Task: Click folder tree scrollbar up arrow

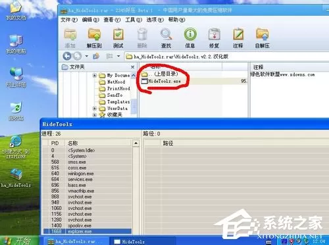Action: click(134, 75)
